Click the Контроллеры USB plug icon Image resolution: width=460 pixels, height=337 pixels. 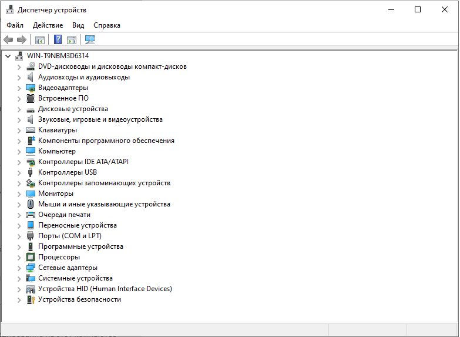pos(30,172)
